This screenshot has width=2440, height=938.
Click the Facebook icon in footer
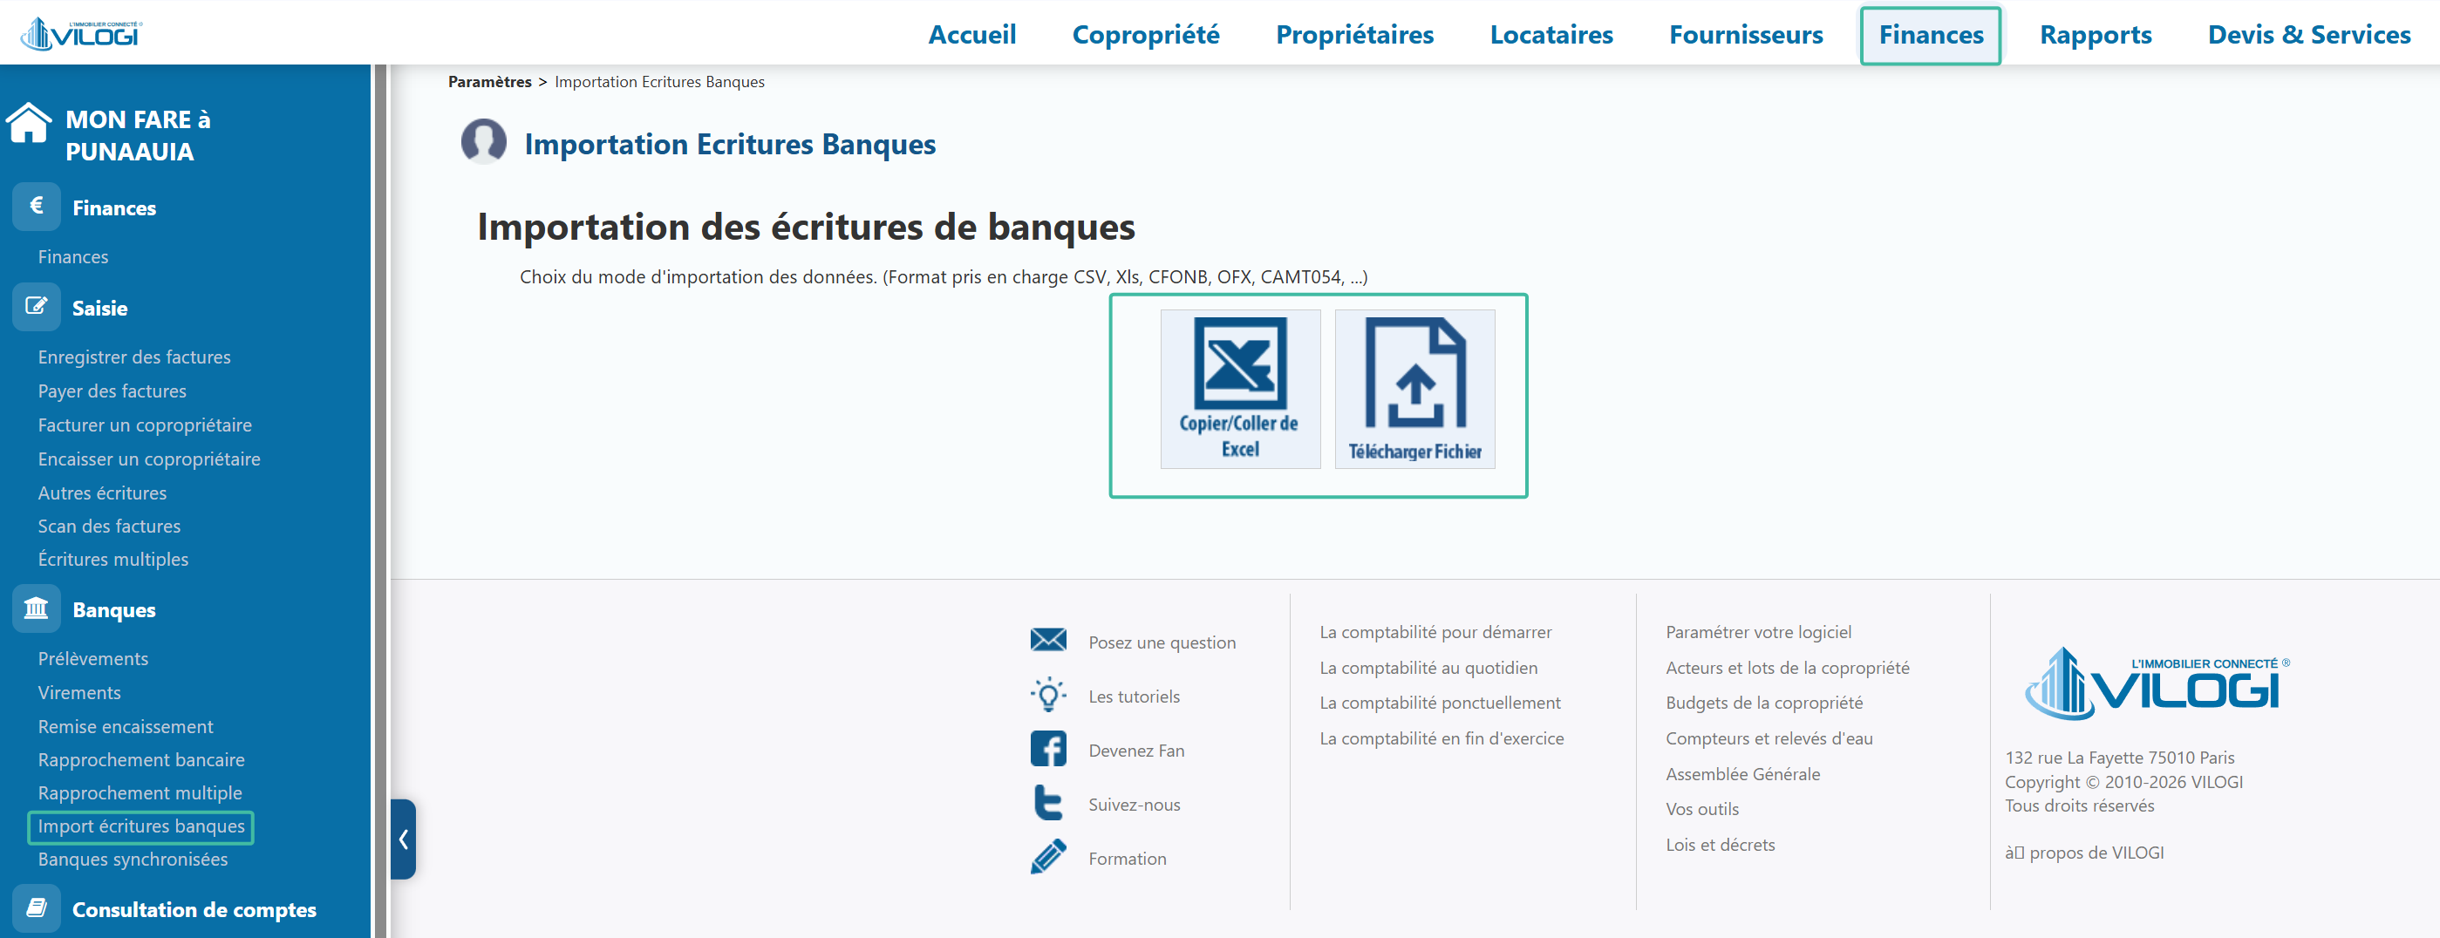click(1047, 749)
